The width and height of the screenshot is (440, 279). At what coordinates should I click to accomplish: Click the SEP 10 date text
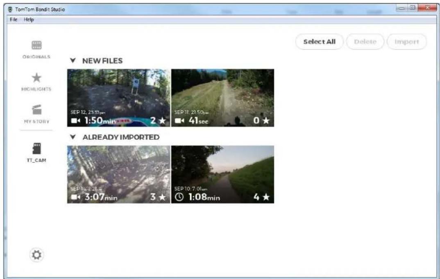pyautogui.click(x=191, y=189)
